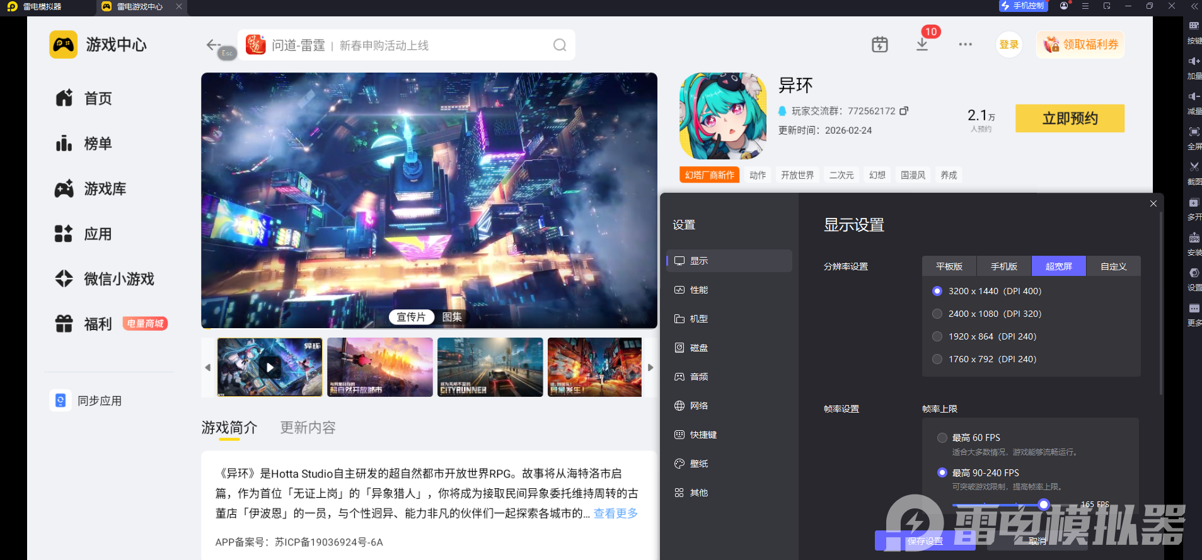Image resolution: width=1202 pixels, height=560 pixels.
Task: Open the 游戏库 game library
Action: [91, 189]
